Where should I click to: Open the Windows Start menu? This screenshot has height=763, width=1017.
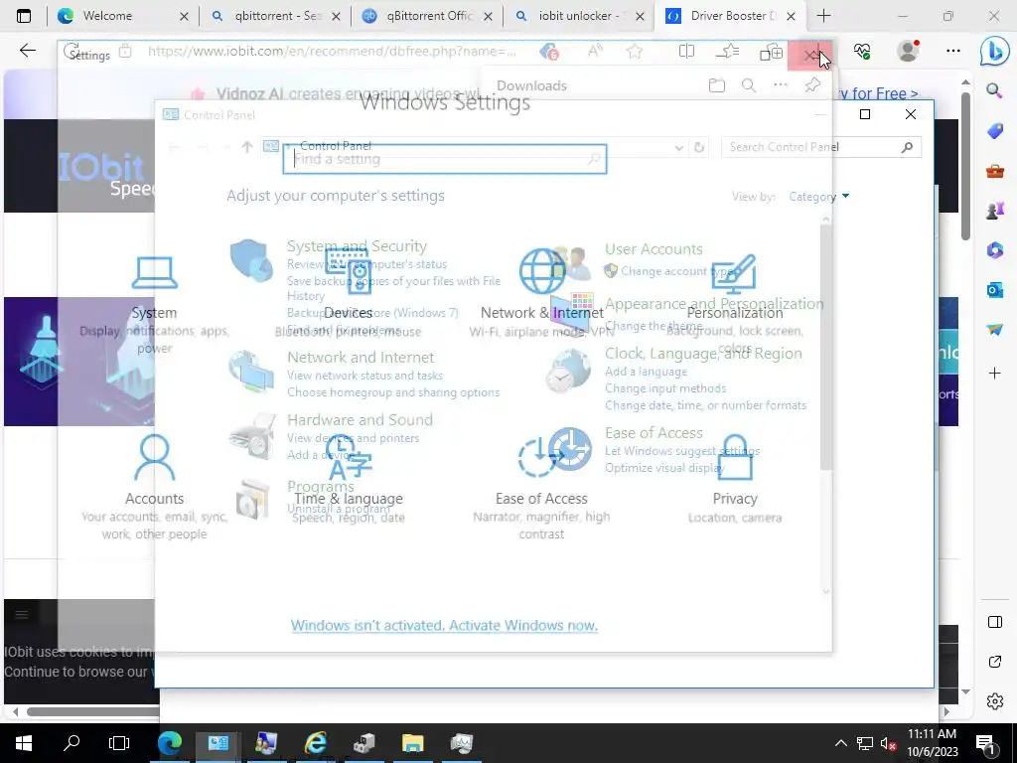pos(24,743)
